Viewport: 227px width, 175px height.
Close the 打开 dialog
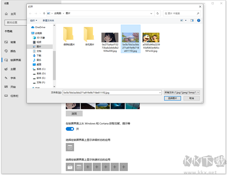(x=200, y=7)
